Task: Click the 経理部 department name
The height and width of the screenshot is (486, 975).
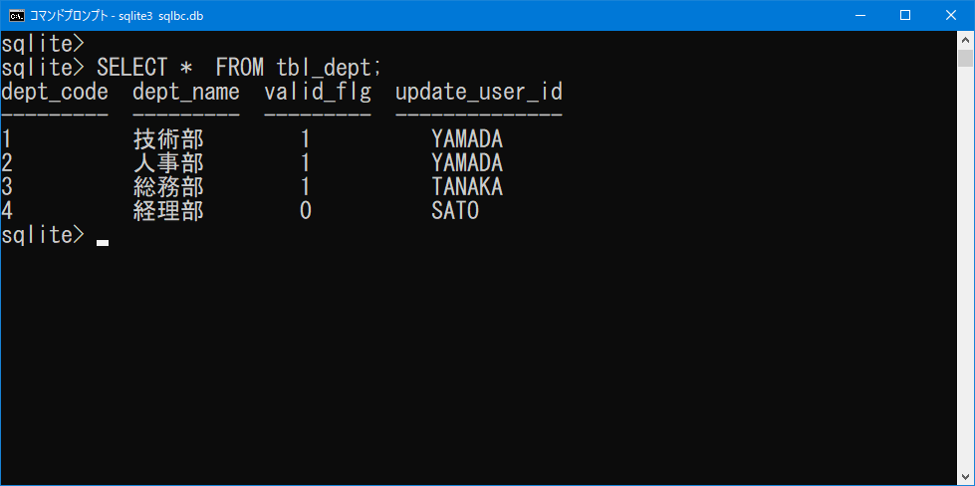Action: pos(168,211)
